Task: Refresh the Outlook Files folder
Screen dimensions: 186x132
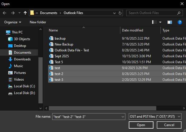Action: (x=120, y=13)
